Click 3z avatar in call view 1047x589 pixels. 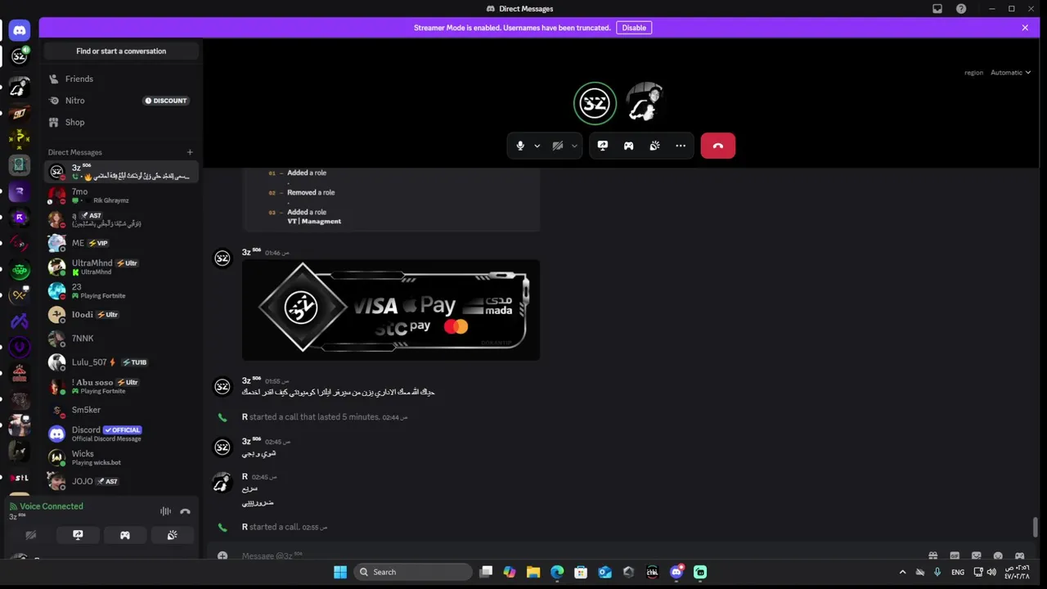[595, 103]
